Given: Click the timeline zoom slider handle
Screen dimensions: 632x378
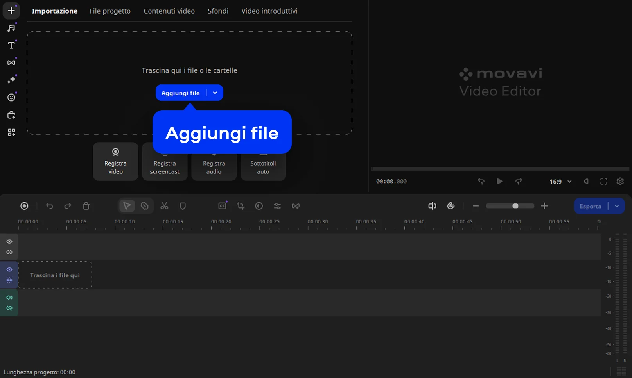Looking at the screenshot, I should (x=515, y=206).
